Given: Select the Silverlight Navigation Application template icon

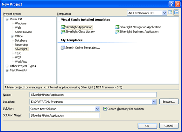Looking at the screenshot, I should pyautogui.click(x=117, y=27).
